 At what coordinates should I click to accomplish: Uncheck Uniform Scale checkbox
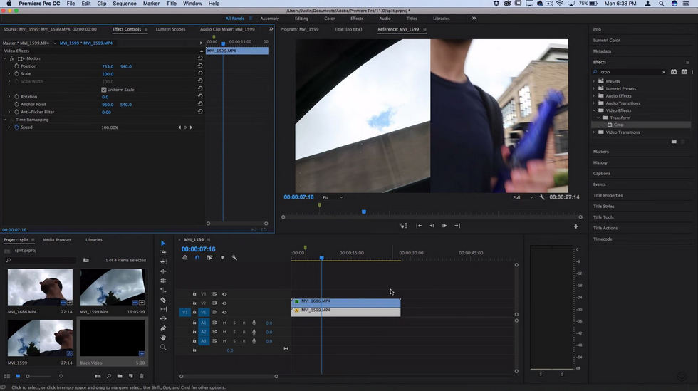click(x=104, y=90)
